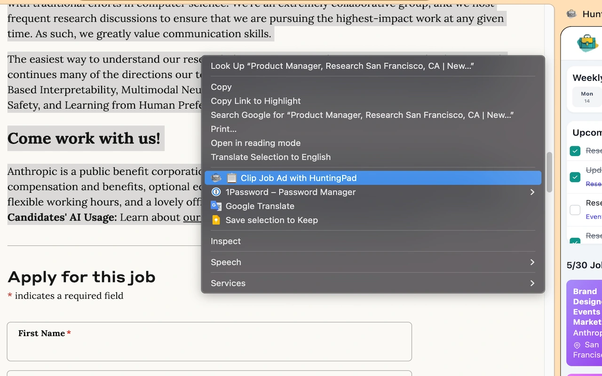Uncheck the first completed Upcoming task
Viewport: 602px width, 376px height.
pos(575,151)
